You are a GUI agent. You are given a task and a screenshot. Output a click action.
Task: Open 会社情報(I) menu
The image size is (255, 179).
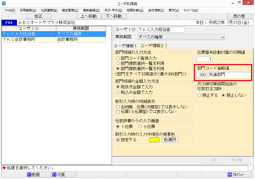pyautogui.click(x=156, y=10)
